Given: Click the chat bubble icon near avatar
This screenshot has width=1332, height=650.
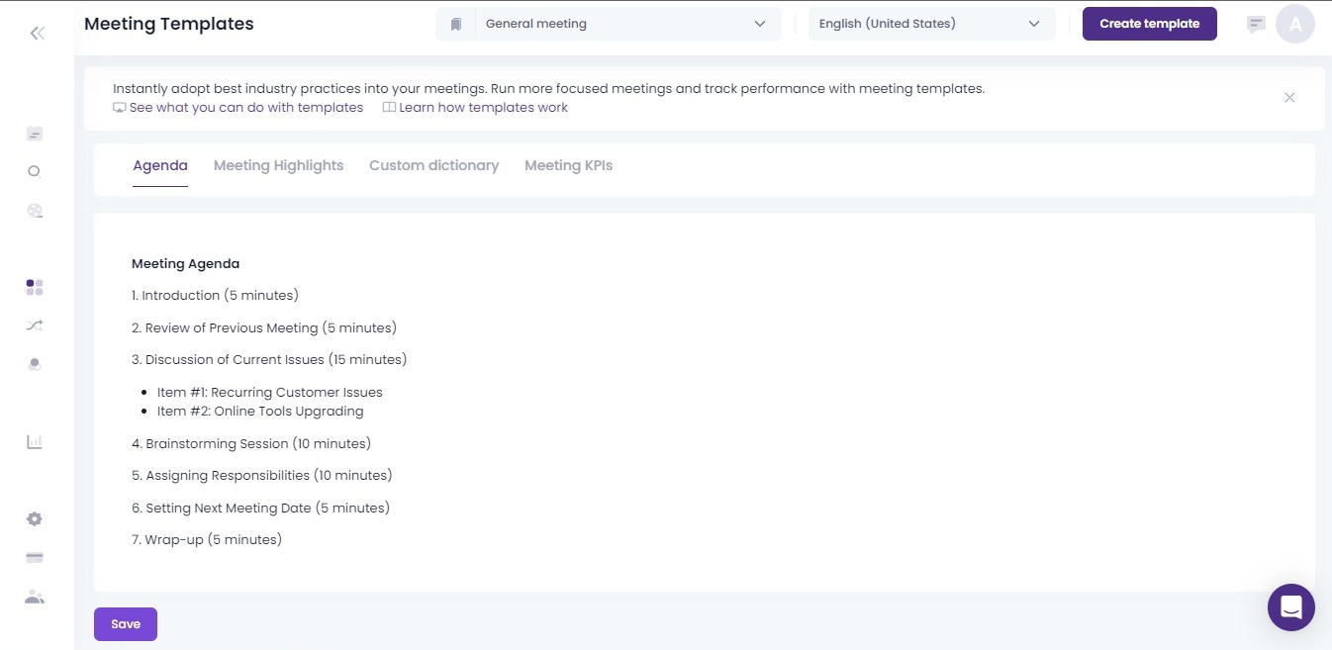Looking at the screenshot, I should 1256,24.
